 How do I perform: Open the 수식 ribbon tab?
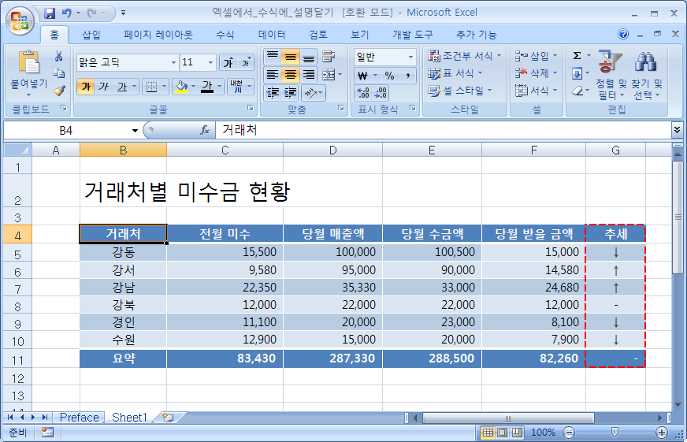[225, 35]
